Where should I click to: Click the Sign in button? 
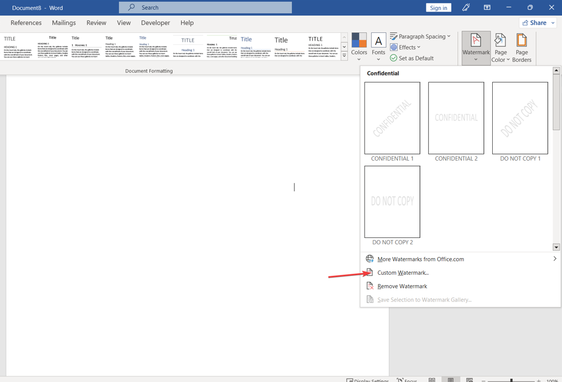(439, 7)
